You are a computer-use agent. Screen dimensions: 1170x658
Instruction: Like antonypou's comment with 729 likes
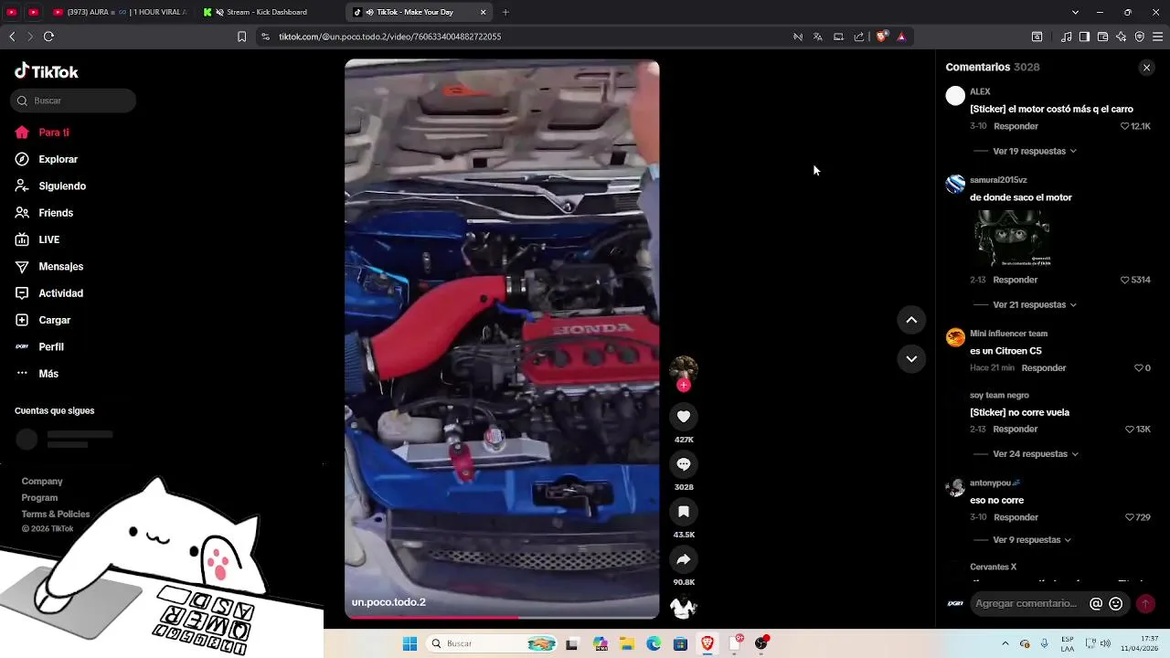(1130, 517)
